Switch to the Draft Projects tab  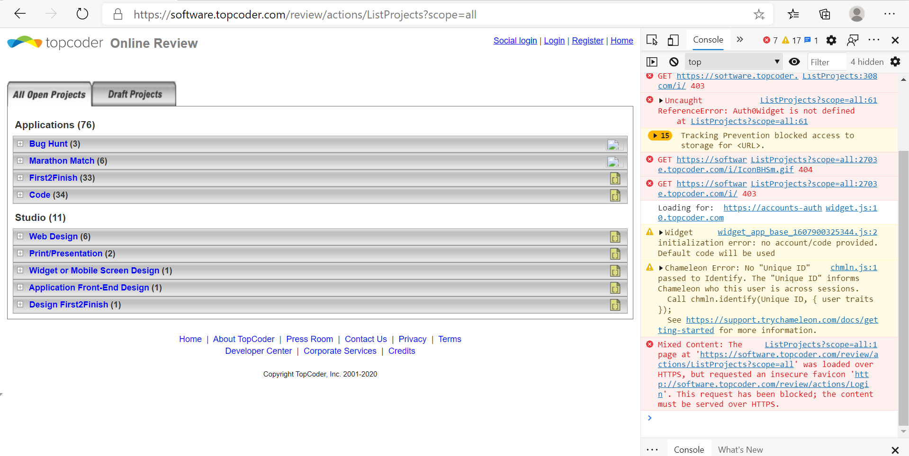coord(133,94)
